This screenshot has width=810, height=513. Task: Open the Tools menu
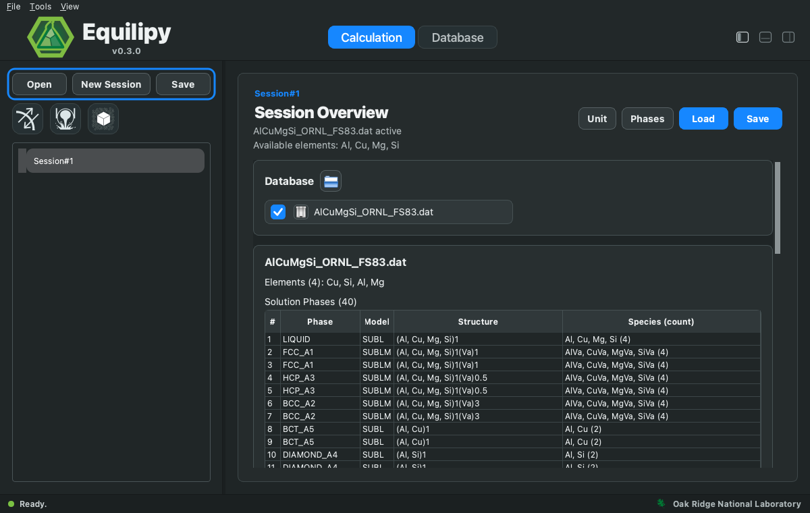40,7
